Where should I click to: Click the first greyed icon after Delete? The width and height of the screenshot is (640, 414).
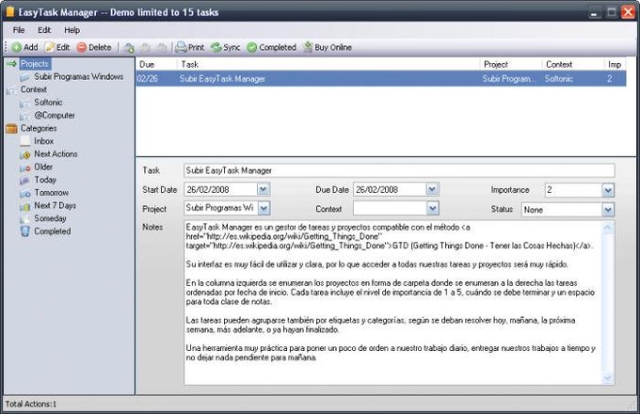coord(129,48)
